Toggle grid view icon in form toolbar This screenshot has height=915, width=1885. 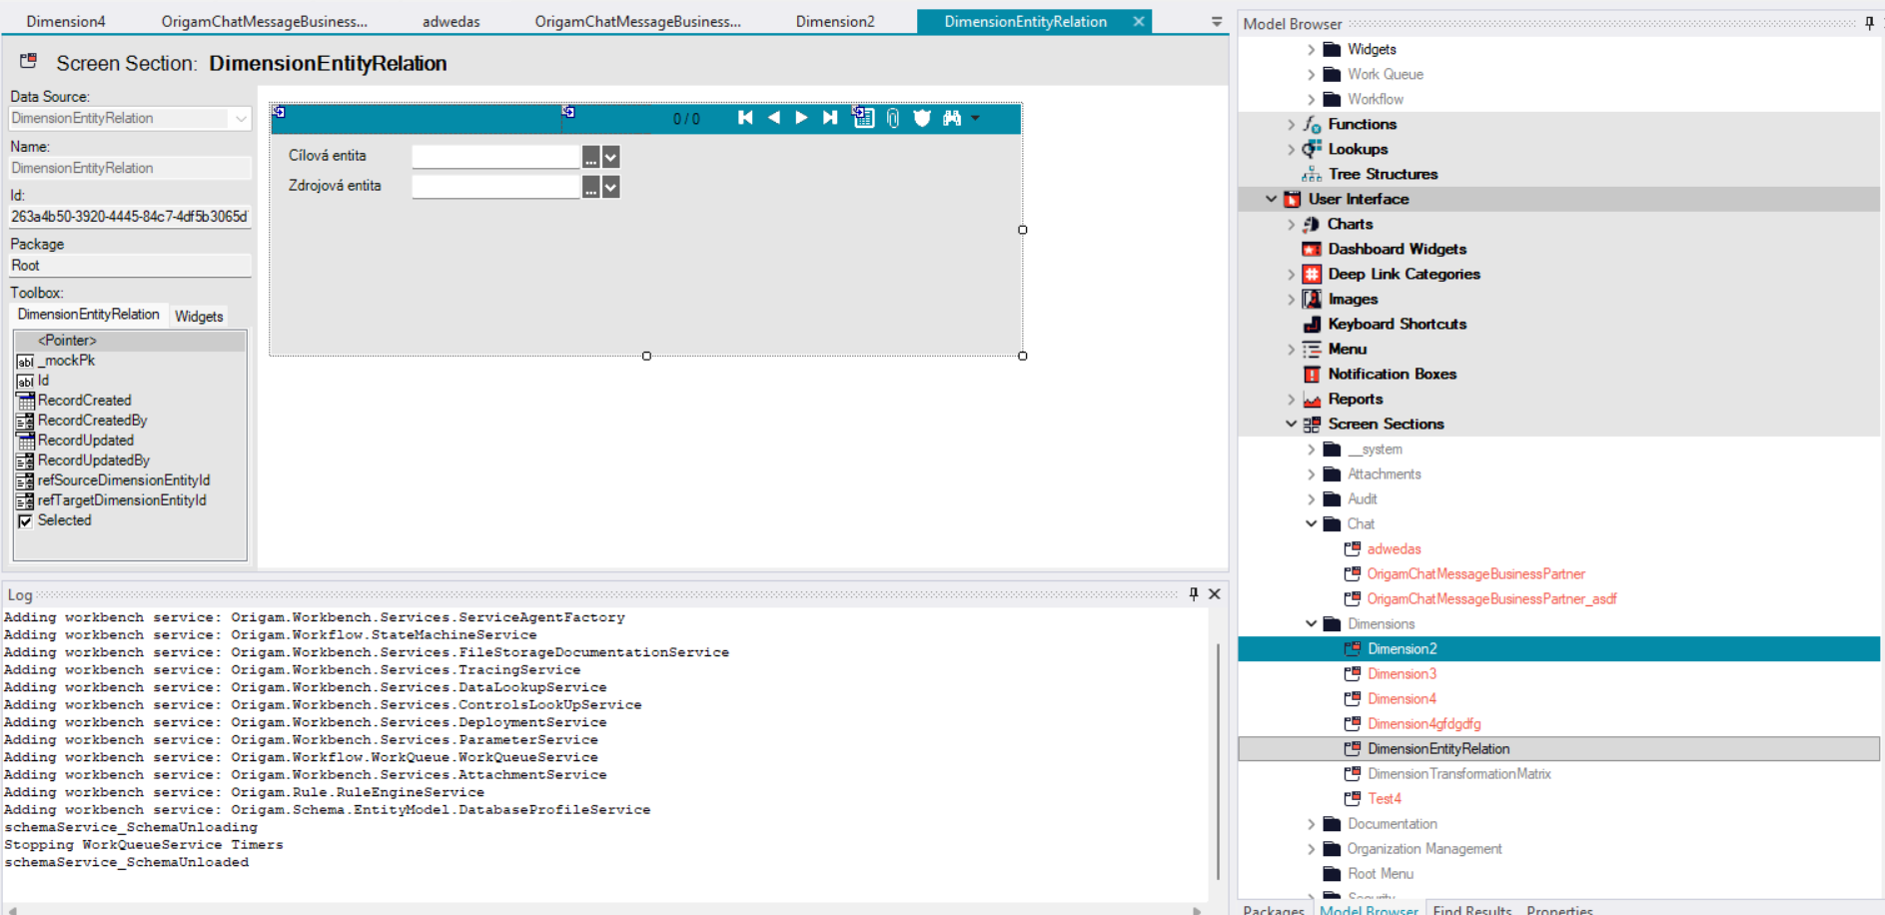864,118
